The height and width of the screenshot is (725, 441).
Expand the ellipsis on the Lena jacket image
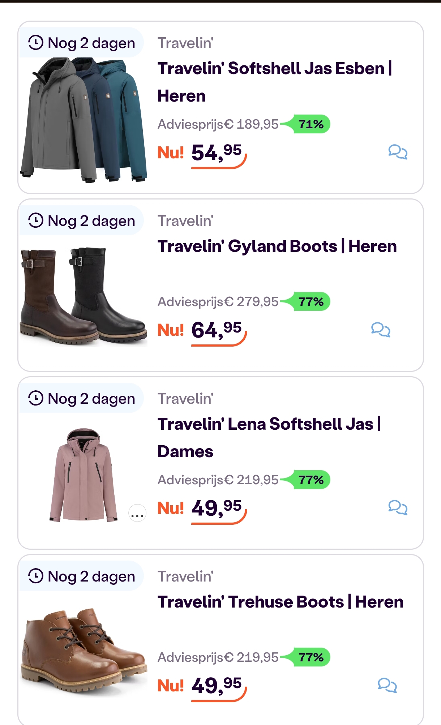point(137,514)
